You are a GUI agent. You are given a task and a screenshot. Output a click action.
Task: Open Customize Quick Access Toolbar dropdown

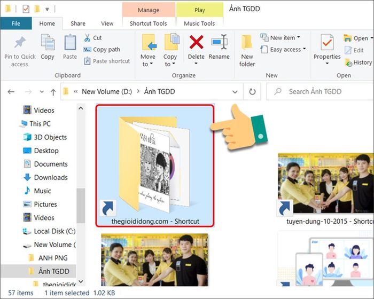[47, 10]
